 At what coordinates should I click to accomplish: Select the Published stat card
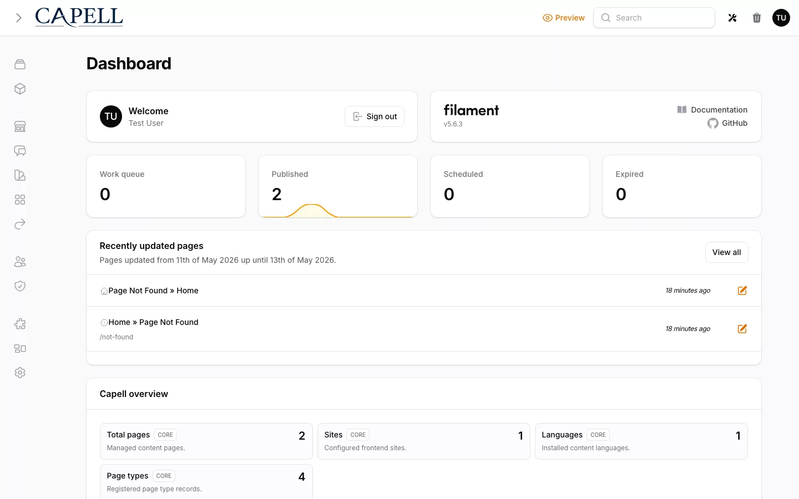(x=338, y=186)
